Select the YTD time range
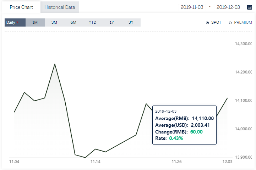The width and height of the screenshot is (256, 170). point(92,22)
